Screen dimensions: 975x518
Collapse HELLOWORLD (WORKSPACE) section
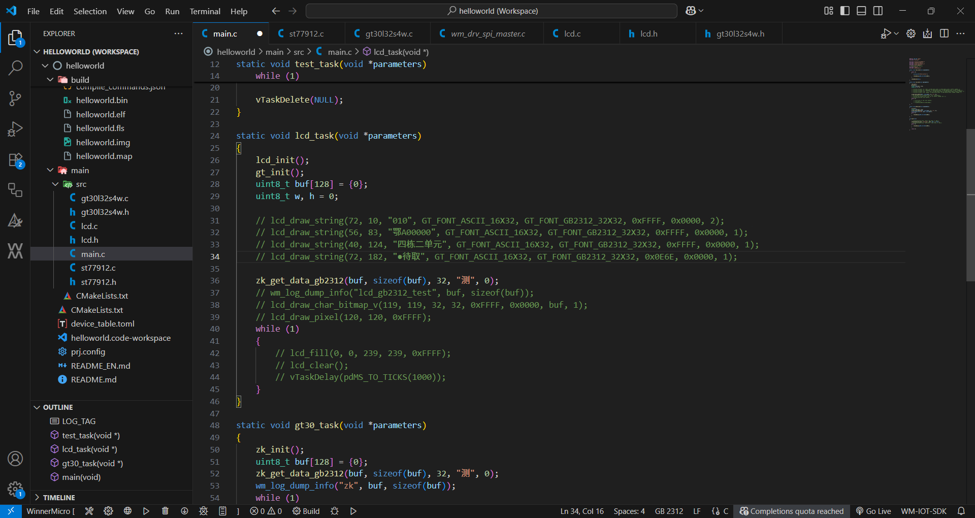(x=37, y=52)
